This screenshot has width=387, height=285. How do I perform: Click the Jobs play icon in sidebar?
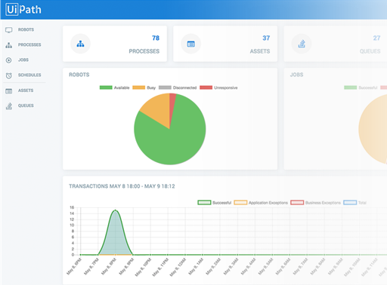point(9,60)
